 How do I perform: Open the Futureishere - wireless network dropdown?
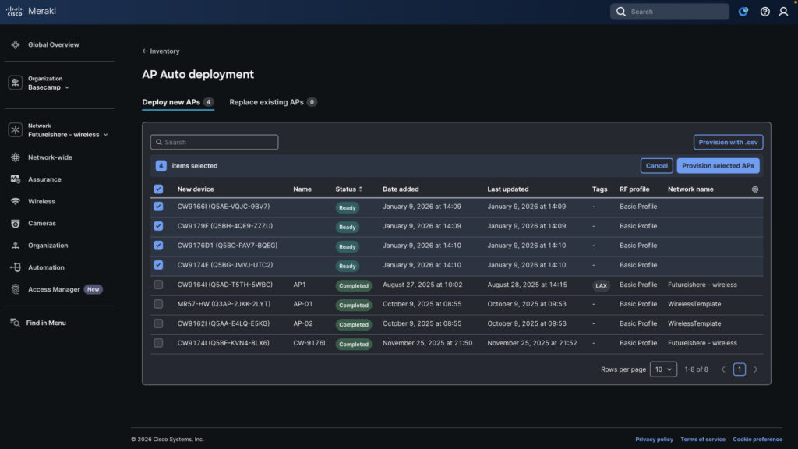(68, 134)
